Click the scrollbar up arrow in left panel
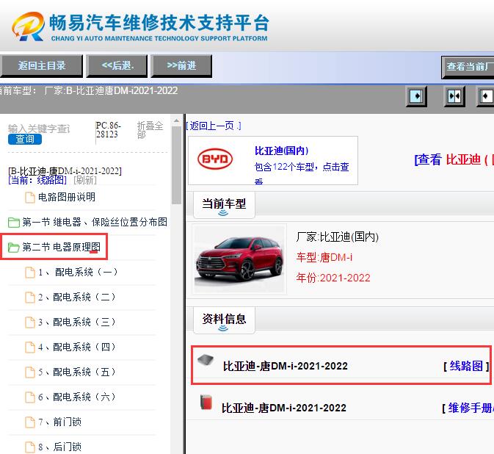The height and width of the screenshot is (454, 494). 176,121
